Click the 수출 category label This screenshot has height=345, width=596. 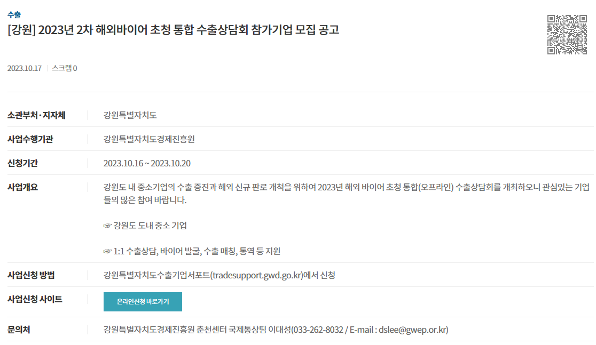[x=14, y=15]
